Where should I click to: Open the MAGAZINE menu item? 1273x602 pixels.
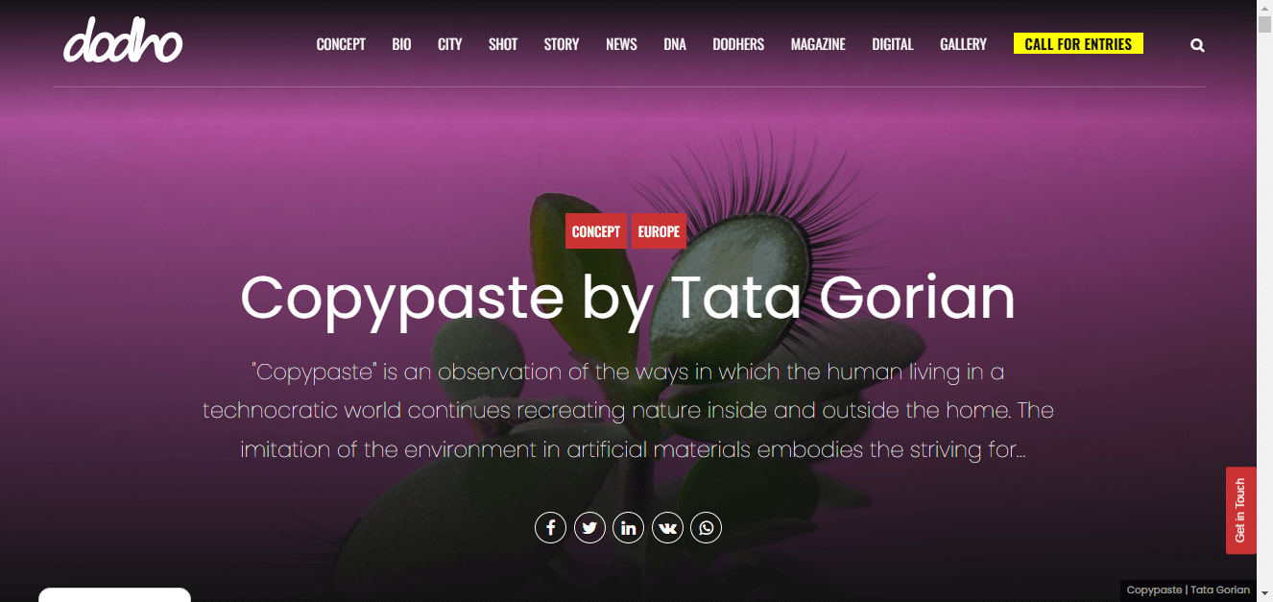818,44
